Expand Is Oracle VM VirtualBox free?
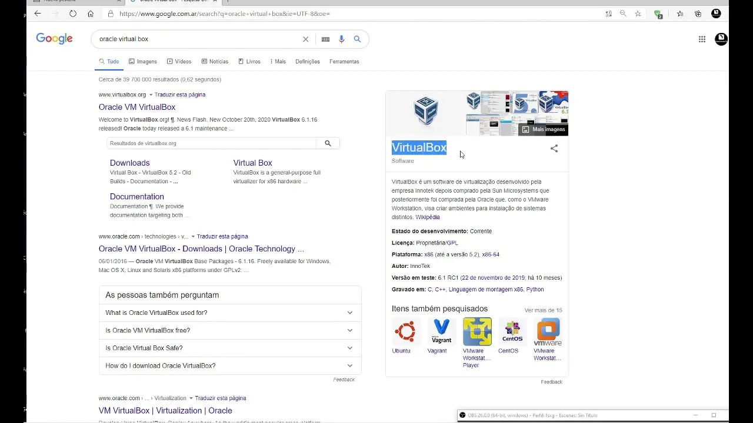Image resolution: width=753 pixels, height=423 pixels. pos(230,330)
